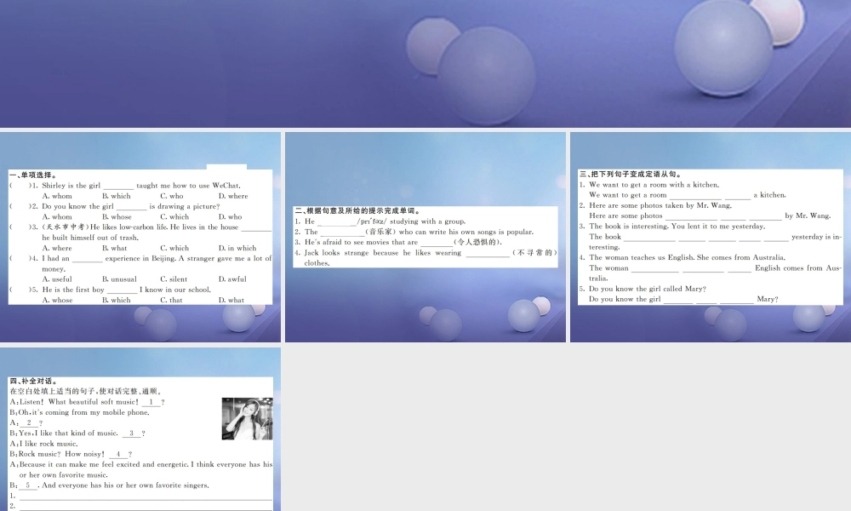The image size is (851, 511).
Task: Click 'Rock music? How noisy!' line
Action: [x=71, y=454]
